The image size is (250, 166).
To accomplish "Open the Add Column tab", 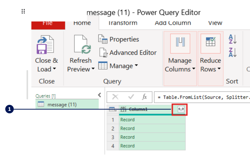I will coord(173,23).
